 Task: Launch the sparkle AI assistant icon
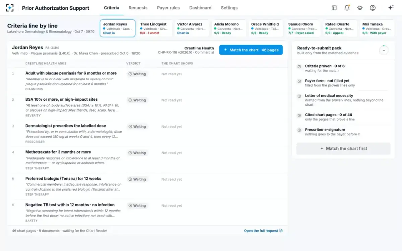tap(391, 8)
